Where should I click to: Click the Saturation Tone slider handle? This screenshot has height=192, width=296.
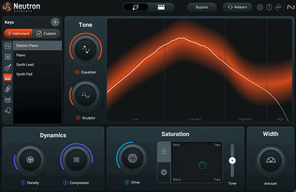pyautogui.click(x=233, y=160)
